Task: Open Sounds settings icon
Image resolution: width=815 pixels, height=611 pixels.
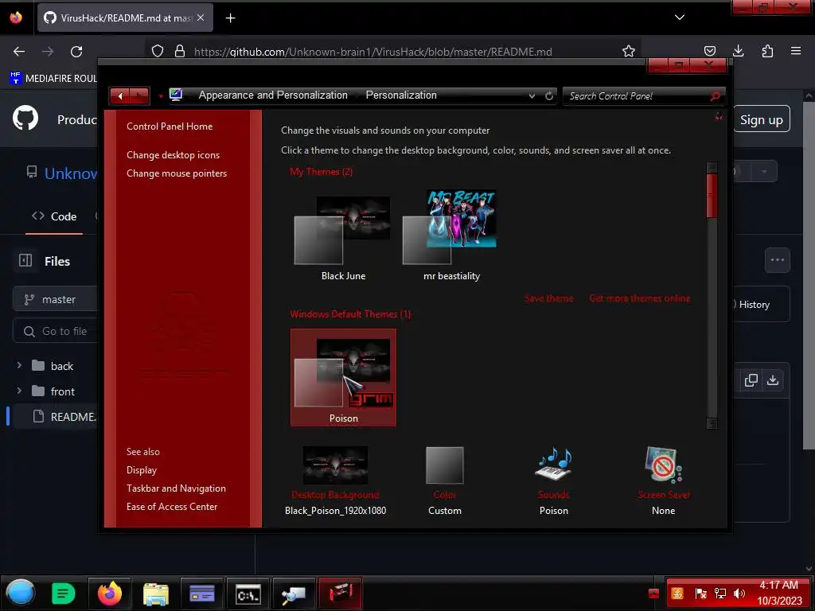Action: [554, 464]
